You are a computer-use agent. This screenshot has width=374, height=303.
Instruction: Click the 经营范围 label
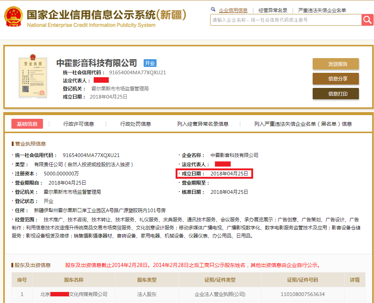[x=26, y=220]
